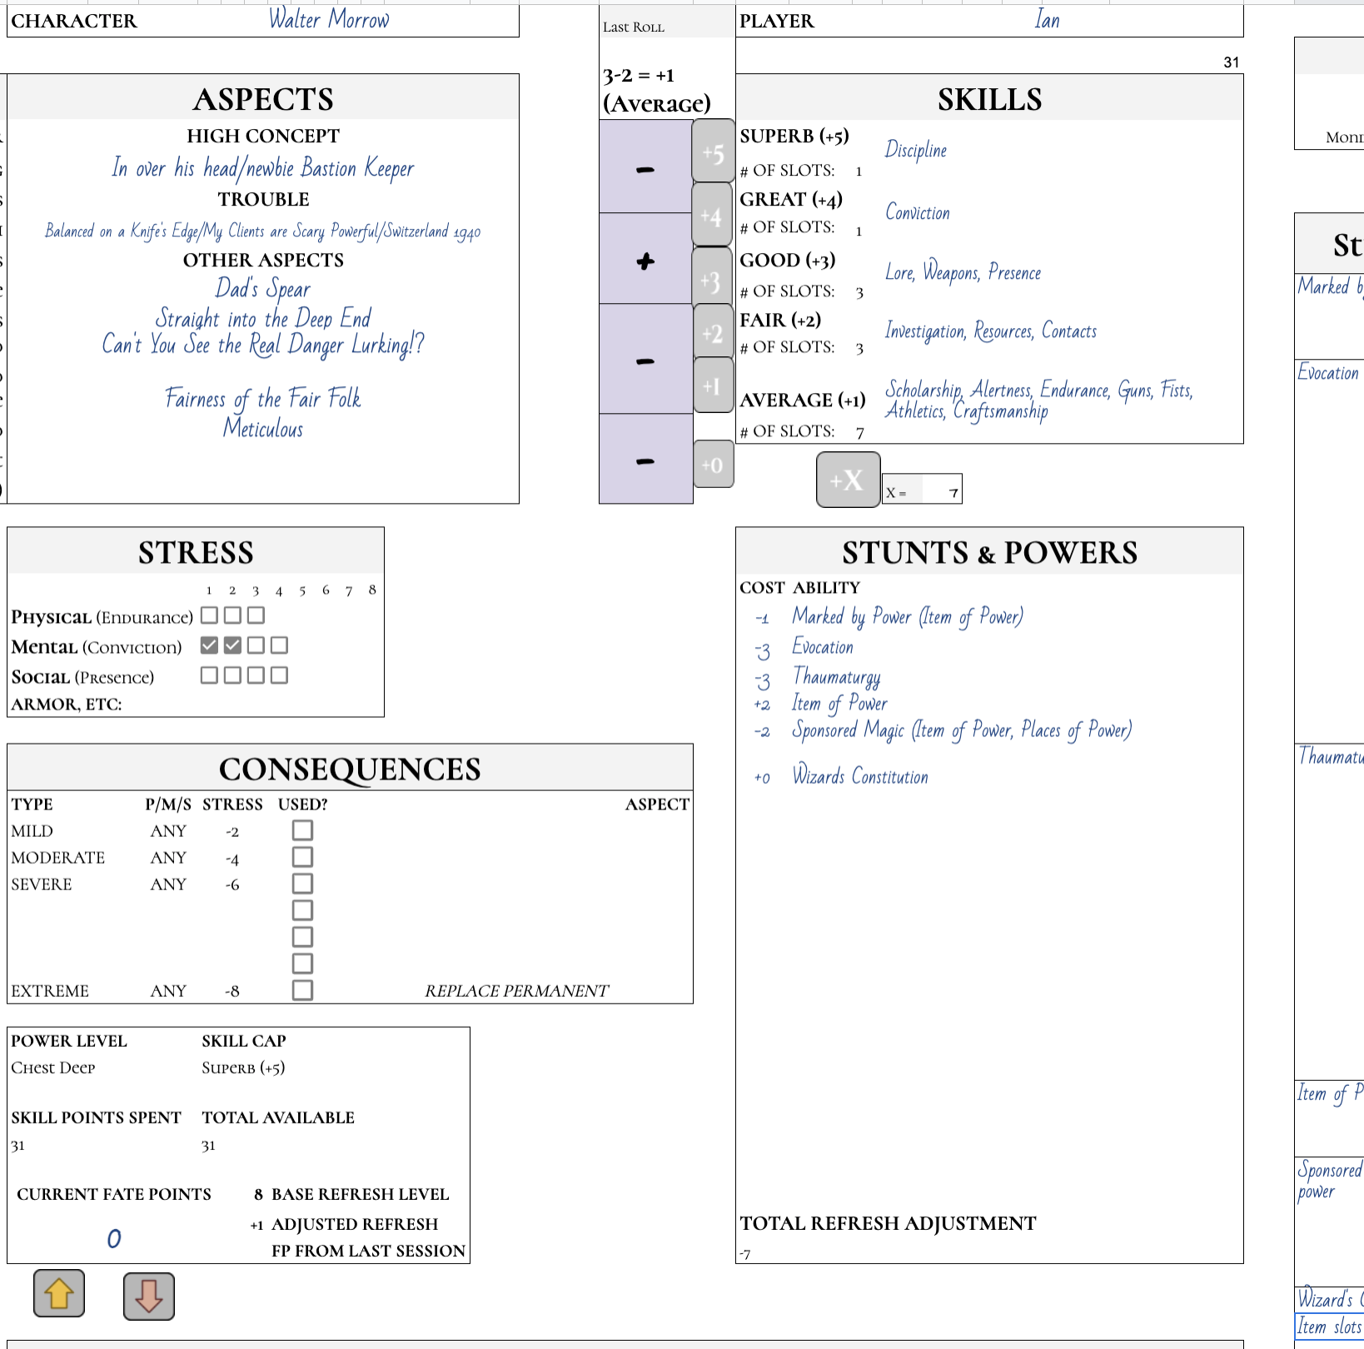Screen dimensions: 1364x1349
Task: Click High Concept aspect text
Action: 263,168
